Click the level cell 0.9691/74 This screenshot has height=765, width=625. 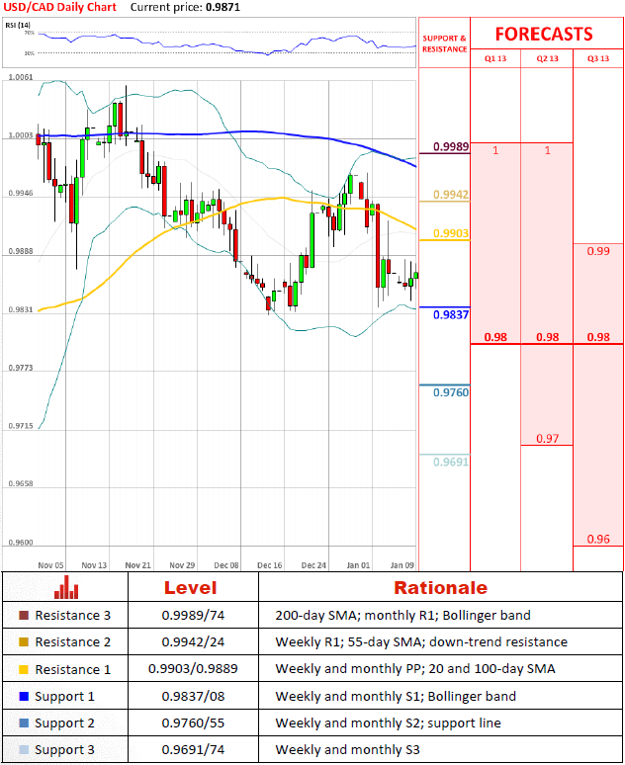point(193,750)
